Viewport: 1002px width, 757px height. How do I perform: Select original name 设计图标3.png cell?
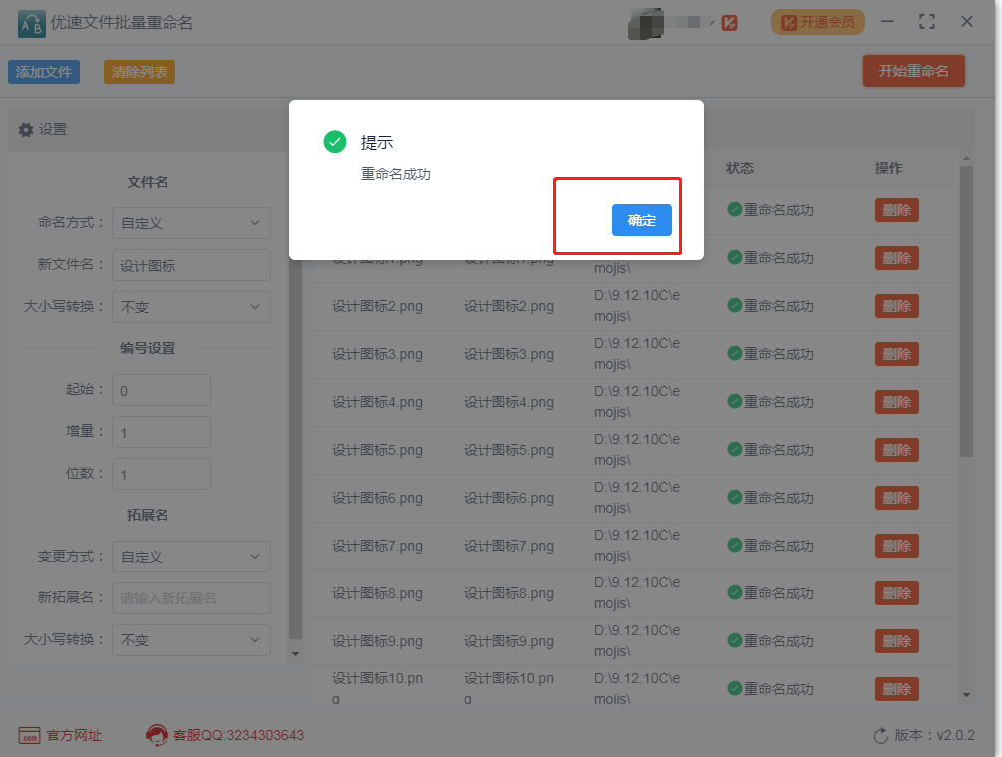(x=377, y=354)
